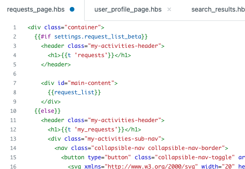The width and height of the screenshot is (245, 169).
Task: Click the <nav tag on line 14
Action: (61, 148)
